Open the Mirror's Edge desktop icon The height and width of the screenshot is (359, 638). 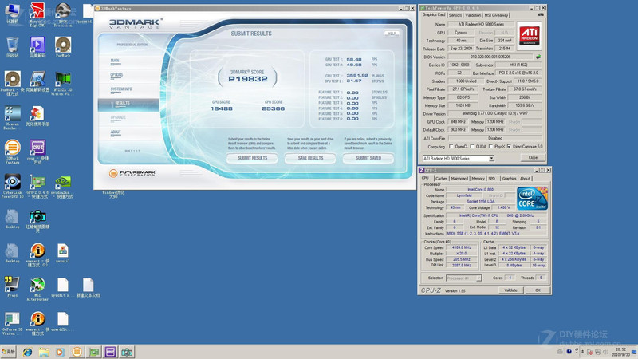point(37,14)
